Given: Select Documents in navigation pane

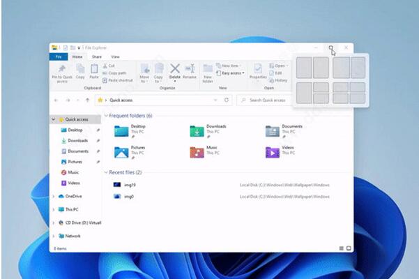Looking at the screenshot, I should (x=78, y=151).
